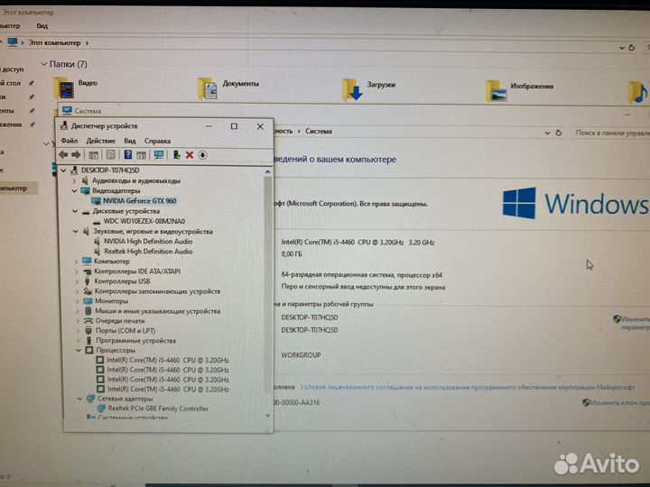
Task: Expand the Мониторы node
Action: 78,301
